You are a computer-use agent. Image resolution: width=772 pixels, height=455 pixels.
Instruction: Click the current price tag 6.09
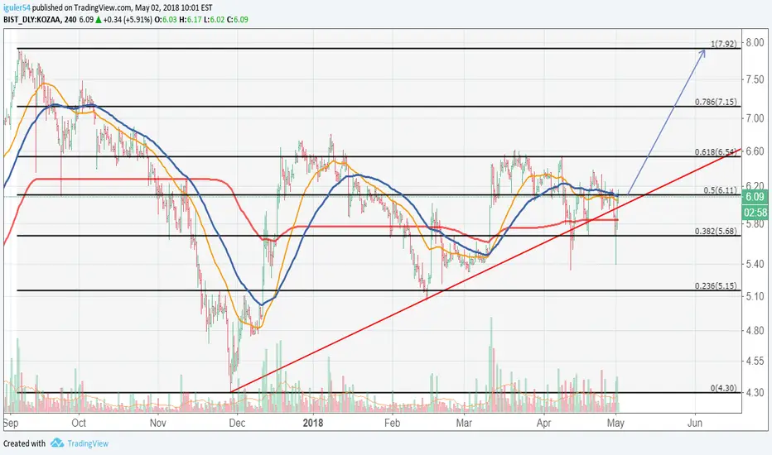[755, 197]
